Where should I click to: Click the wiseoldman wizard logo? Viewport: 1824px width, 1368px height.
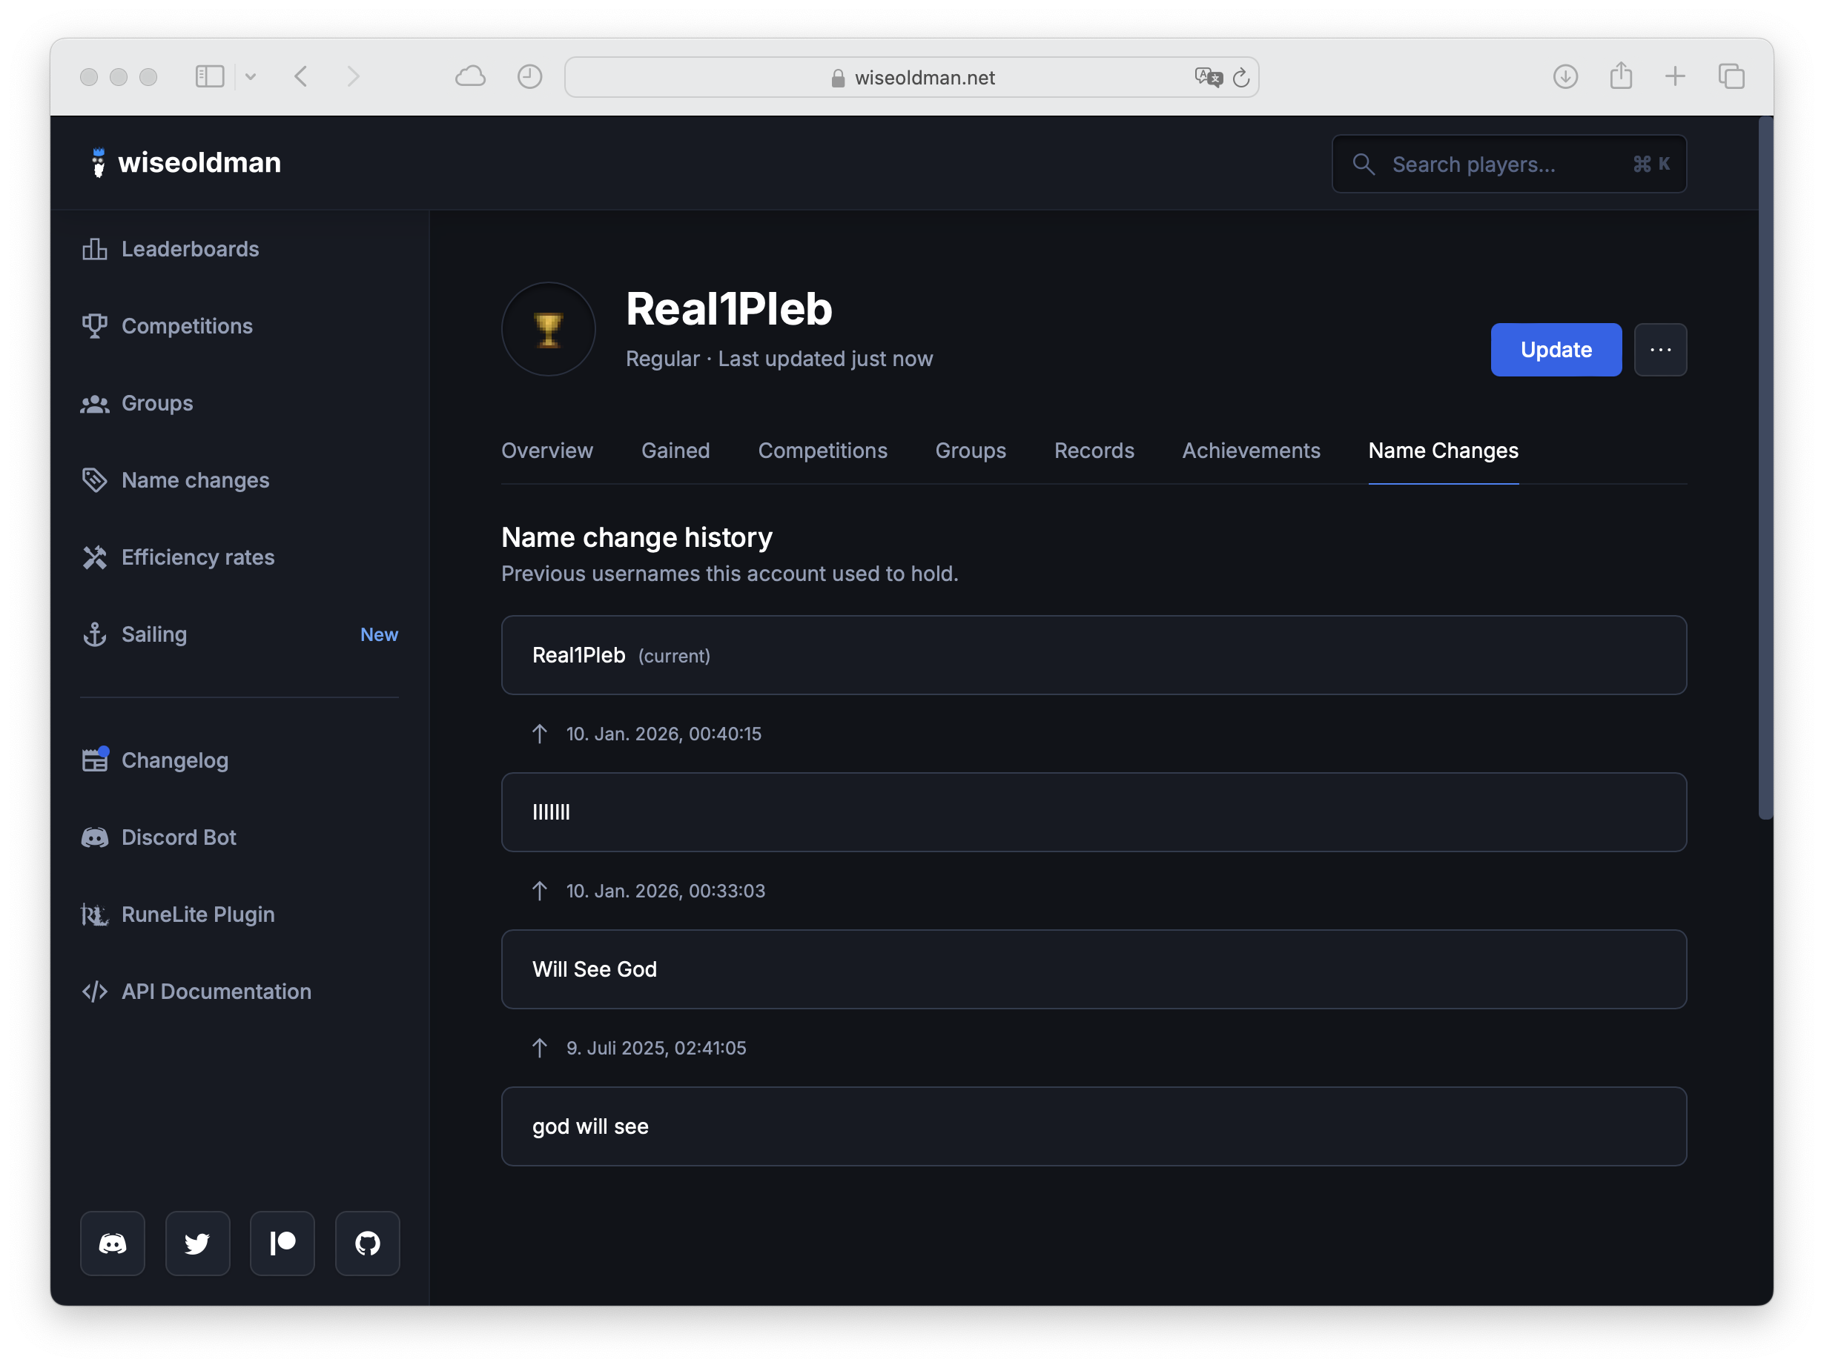coord(99,162)
